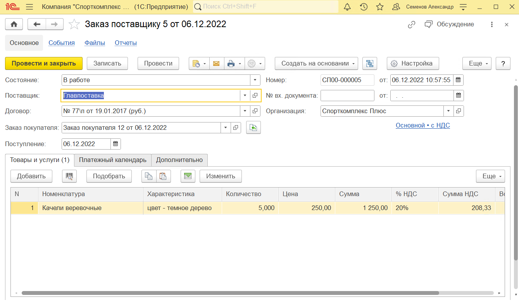
Task: Click the № вх. документа field
Action: (x=347, y=95)
